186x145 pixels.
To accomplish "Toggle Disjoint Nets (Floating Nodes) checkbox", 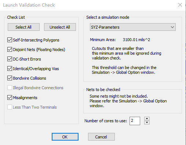I will [x=10, y=50].
